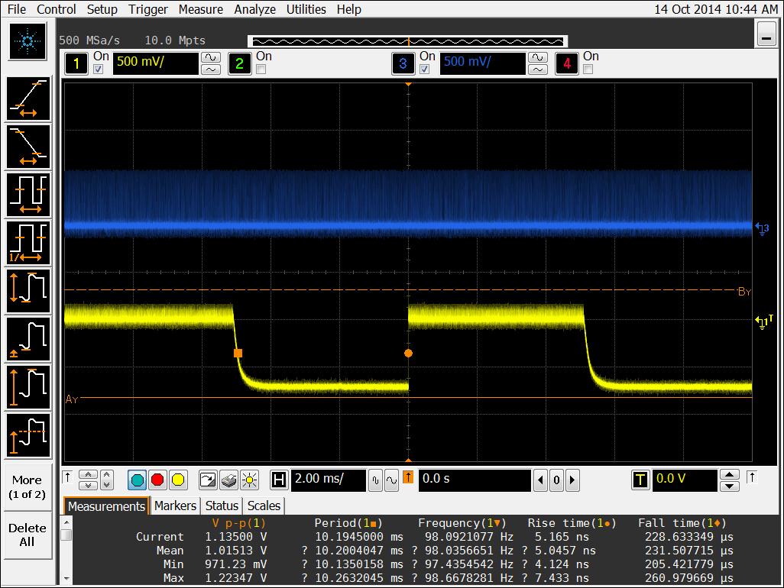Screen dimensions: 784x588
Task: Increase trigger level with up arrow
Action: point(730,474)
